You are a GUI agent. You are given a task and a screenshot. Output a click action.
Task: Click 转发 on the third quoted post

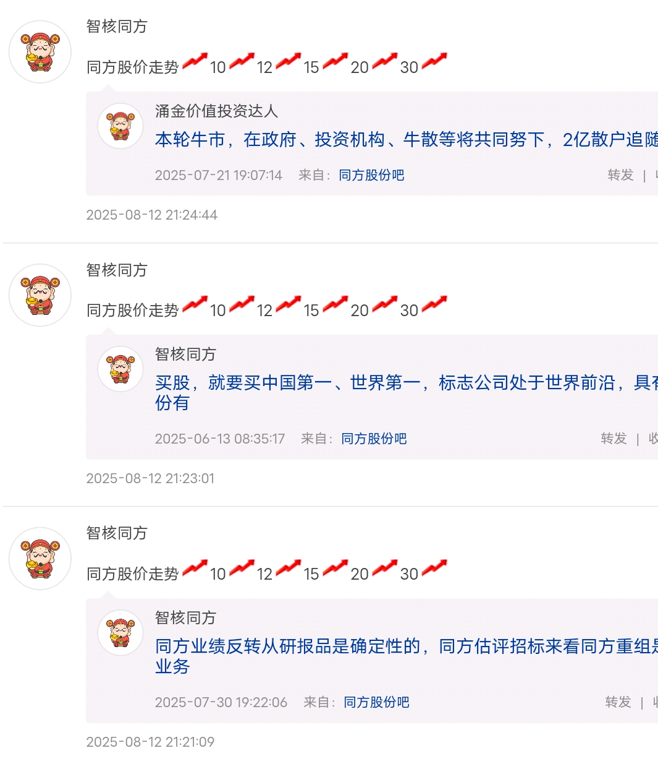point(618,702)
